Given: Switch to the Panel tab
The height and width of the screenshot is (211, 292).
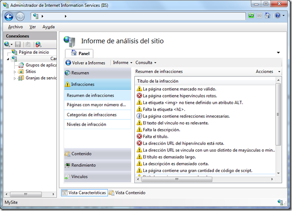Looking at the screenshot, I should (x=79, y=54).
